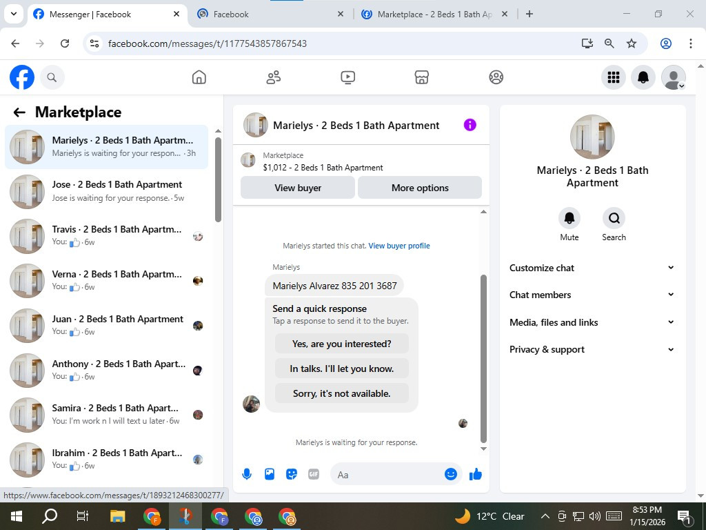Click the chat messages scroll-down arrow
The height and width of the screenshot is (530, 706).
coord(483,449)
